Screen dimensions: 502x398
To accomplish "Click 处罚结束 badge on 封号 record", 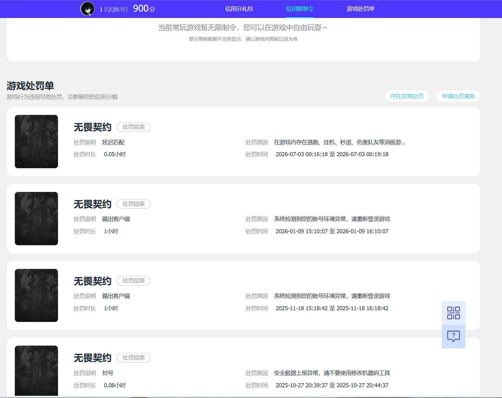I will (x=133, y=358).
